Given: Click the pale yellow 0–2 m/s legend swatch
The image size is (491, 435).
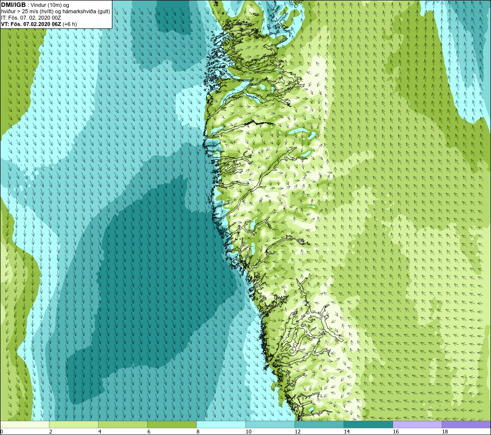Looking at the screenshot, I should (25, 425).
